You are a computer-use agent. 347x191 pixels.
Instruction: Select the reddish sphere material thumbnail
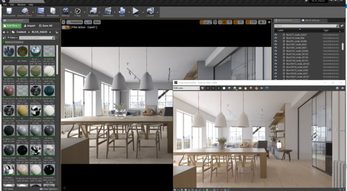coord(9,91)
